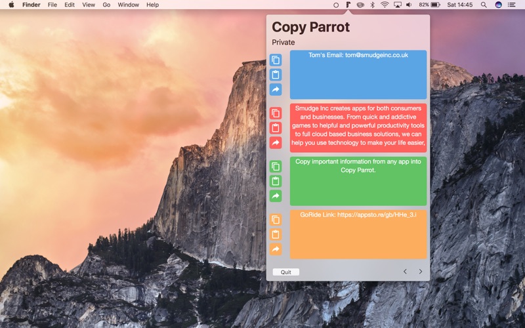Copy the blue Tom's Email clip

276,60
